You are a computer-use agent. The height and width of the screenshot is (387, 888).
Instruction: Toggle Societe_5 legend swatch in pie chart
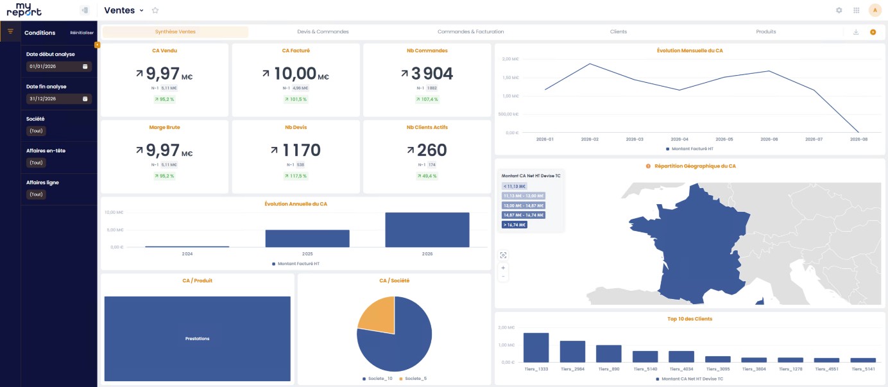[x=402, y=379]
